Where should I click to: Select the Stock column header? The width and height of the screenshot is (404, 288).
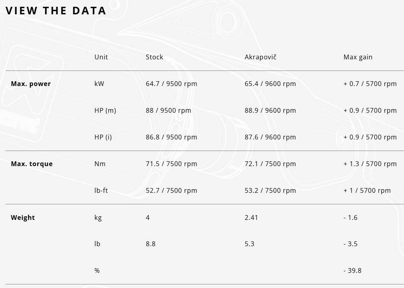click(154, 57)
